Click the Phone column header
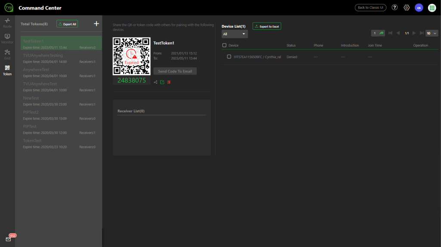This screenshot has width=441, height=247. [318, 45]
